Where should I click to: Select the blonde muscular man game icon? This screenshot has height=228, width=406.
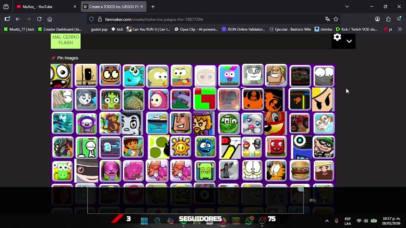point(276,76)
